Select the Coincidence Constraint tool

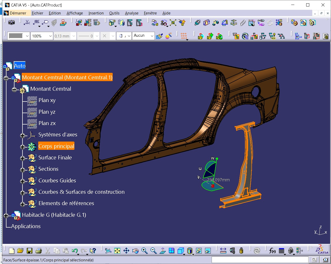pyautogui.click(x=197, y=23)
